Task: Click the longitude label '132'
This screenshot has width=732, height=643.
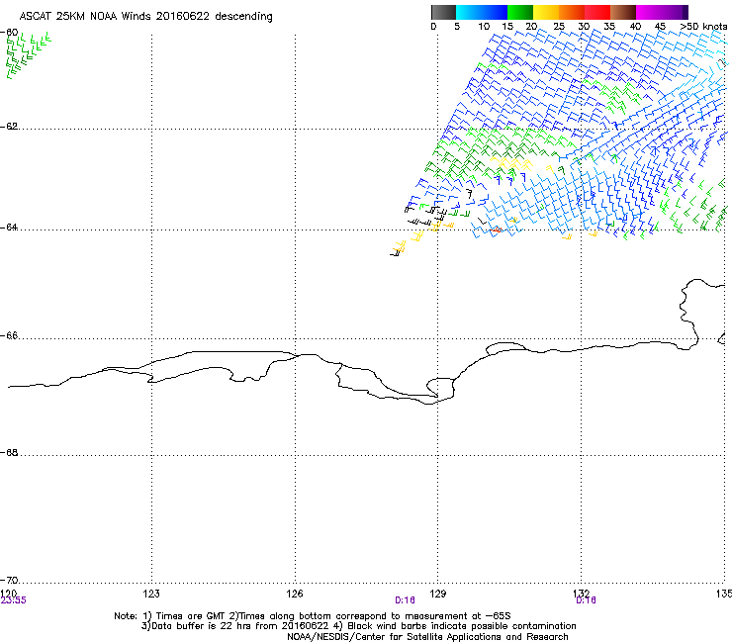Action: coord(581,593)
